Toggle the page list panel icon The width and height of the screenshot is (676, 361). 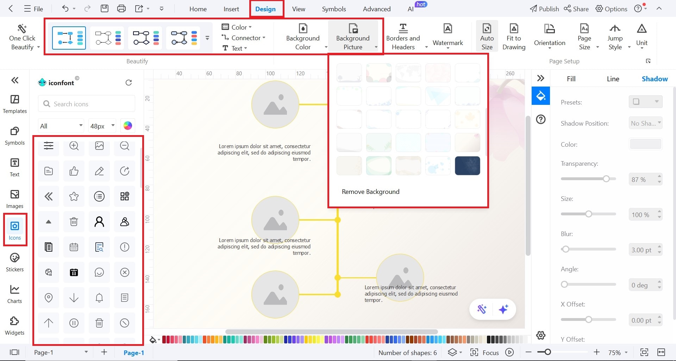14,352
